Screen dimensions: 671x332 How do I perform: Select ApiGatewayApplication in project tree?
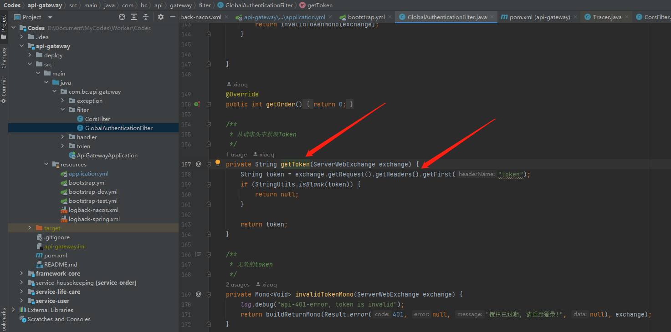(x=103, y=155)
